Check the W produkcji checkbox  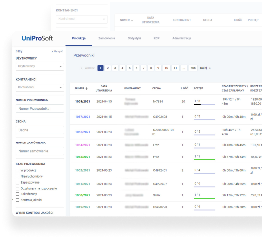[17, 170]
